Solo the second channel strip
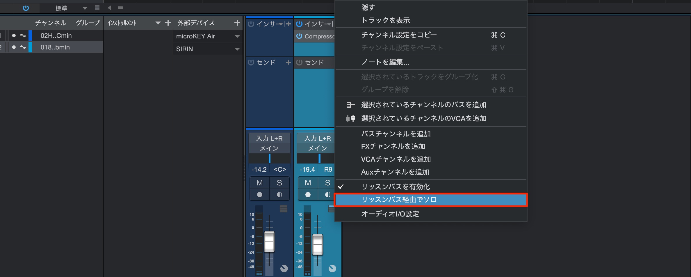Screen dimensions: 691x277 327,183
